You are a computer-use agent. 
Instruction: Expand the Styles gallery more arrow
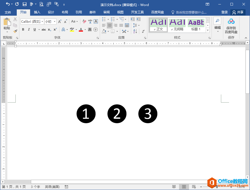[208, 31]
